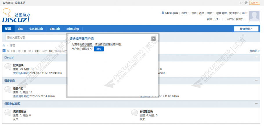This screenshot has width=264, height=126.
Task: Submit the dialog with 提交 button
Action: (99, 49)
